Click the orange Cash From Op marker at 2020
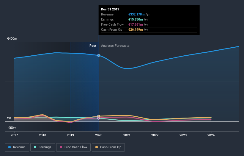 click(98, 116)
